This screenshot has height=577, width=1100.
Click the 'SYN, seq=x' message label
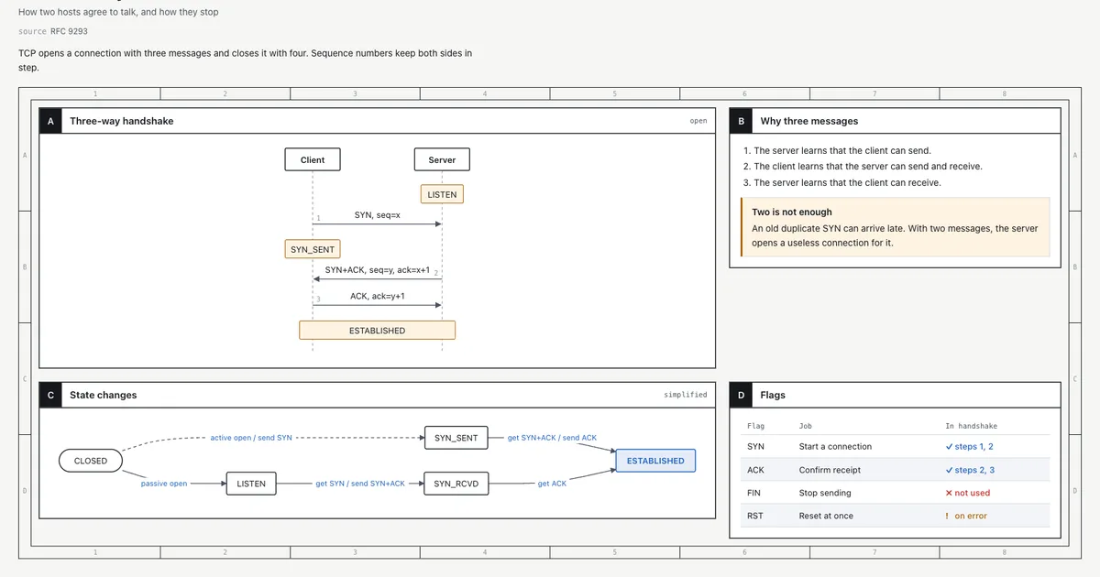click(x=377, y=215)
